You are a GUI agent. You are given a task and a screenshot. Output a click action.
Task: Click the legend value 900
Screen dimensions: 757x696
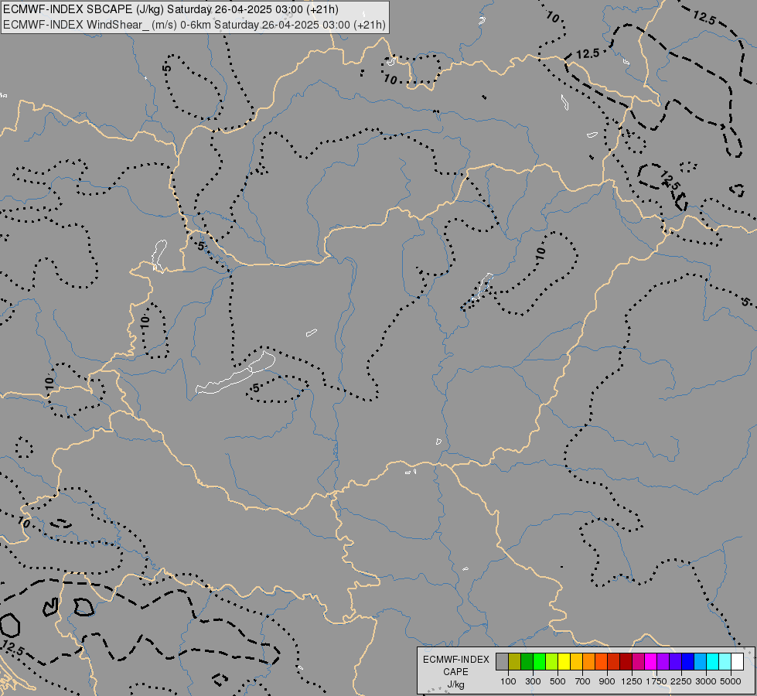pyautogui.click(x=607, y=681)
